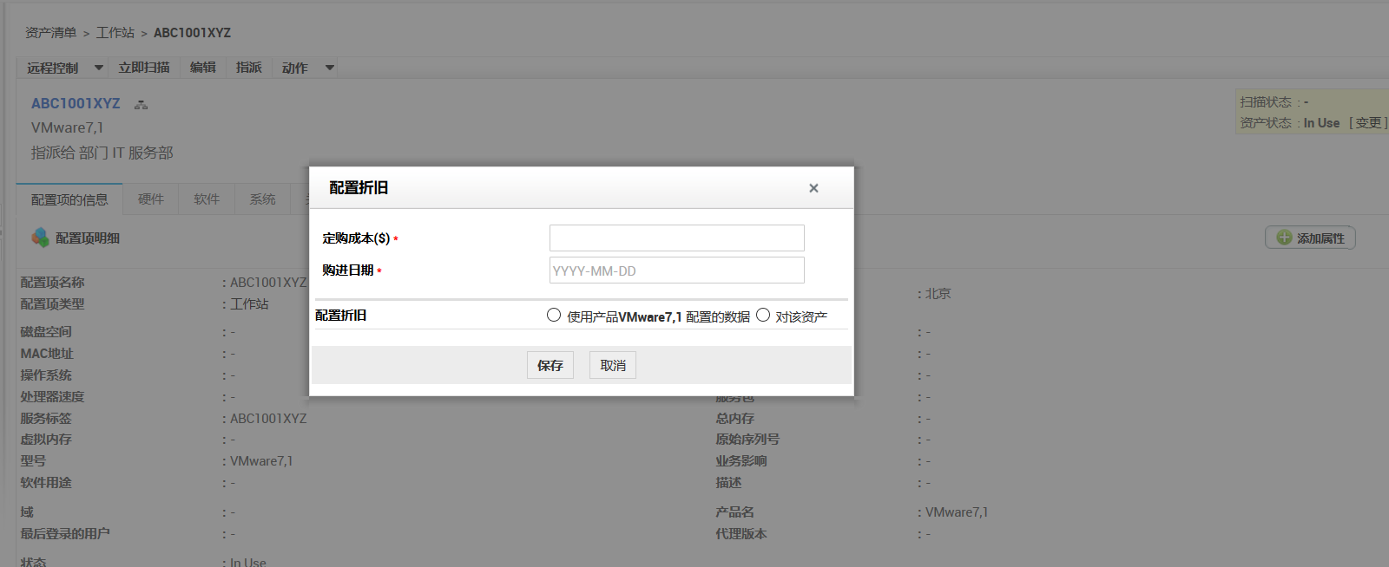Click 立即扫描 in the toolbar
The image size is (1389, 567).
click(144, 68)
